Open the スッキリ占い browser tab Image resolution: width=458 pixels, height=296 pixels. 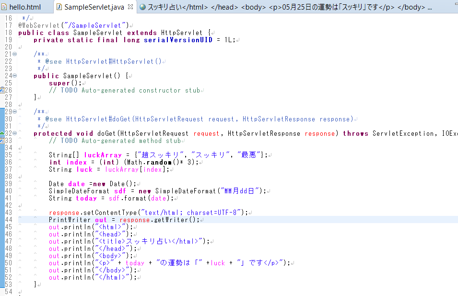286,7
